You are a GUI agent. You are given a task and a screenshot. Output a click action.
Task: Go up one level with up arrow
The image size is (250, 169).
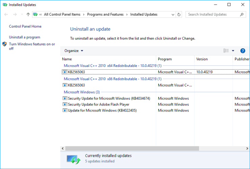point(28,15)
